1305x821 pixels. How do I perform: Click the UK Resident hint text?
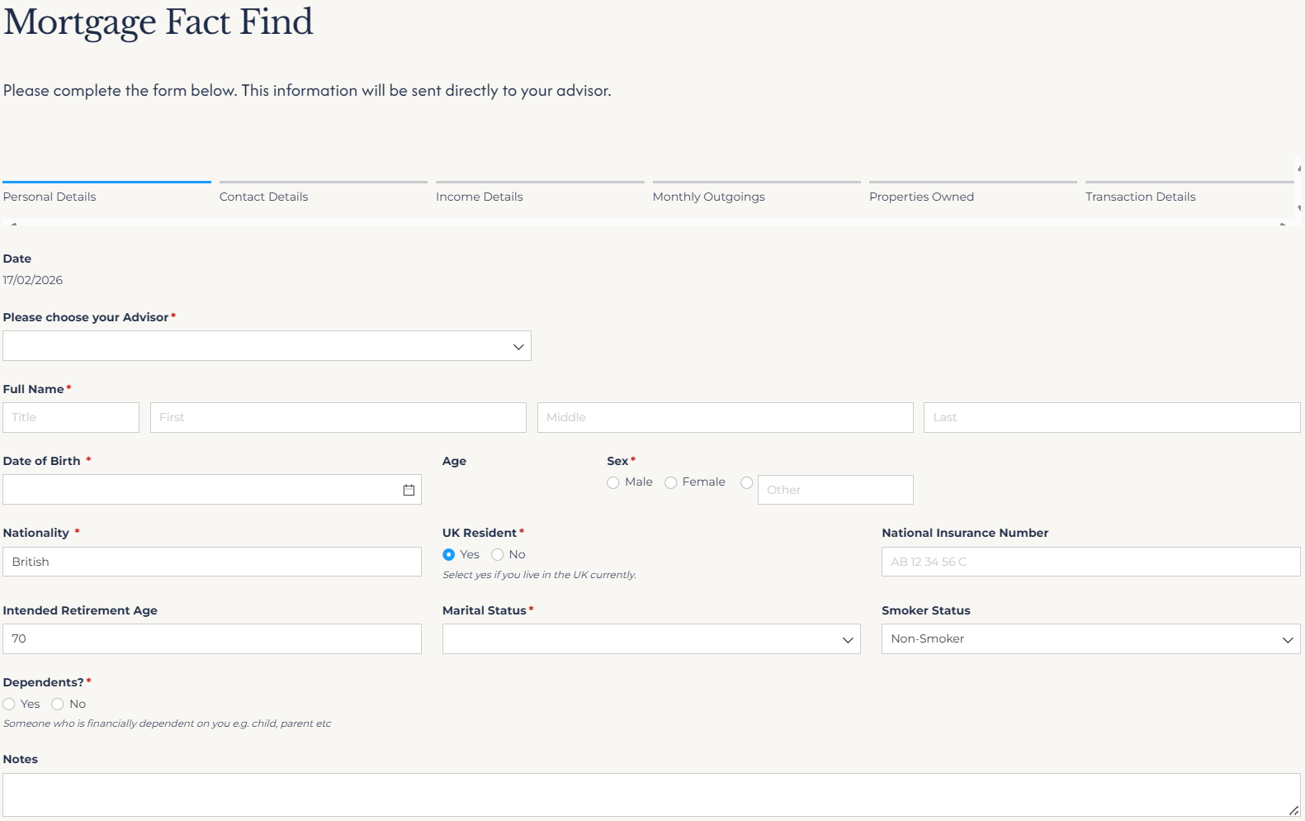point(539,575)
